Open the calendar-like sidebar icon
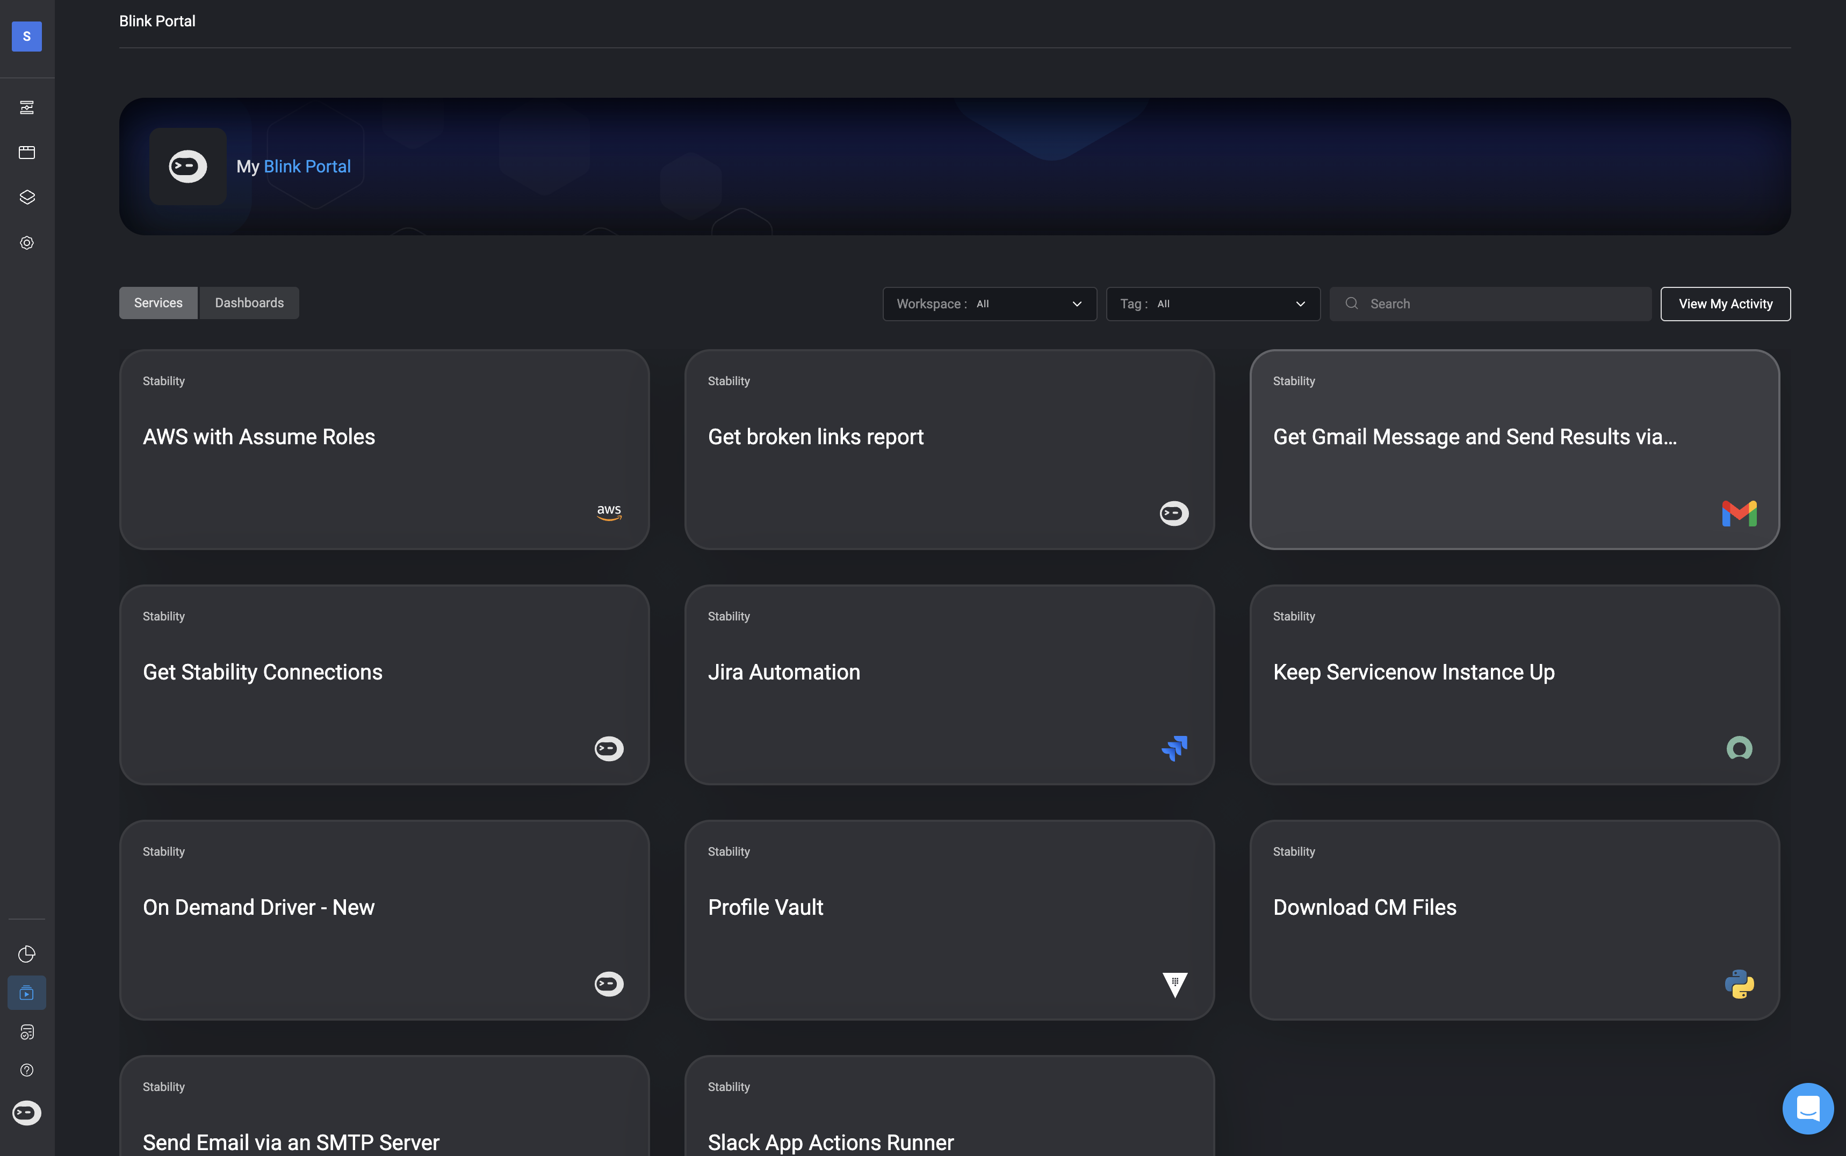 [27, 152]
